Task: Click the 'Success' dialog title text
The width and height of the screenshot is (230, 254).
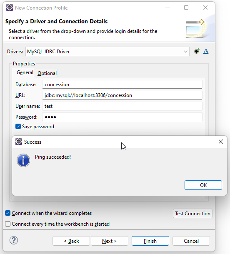Action: click(x=32, y=142)
